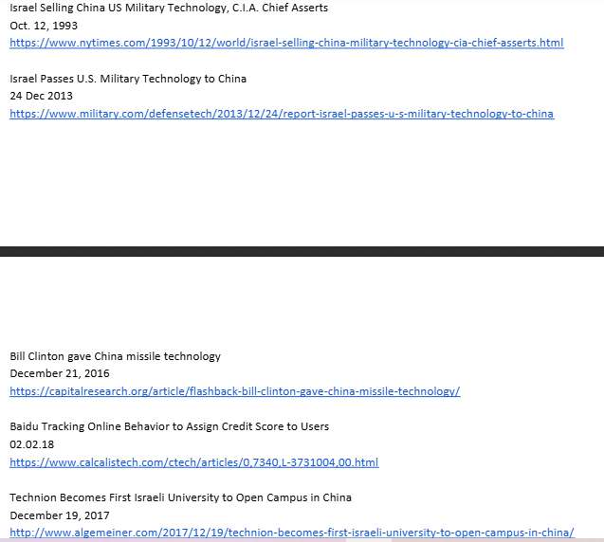Open the capitalresearch.org Bill Clinton missile link

[235, 391]
